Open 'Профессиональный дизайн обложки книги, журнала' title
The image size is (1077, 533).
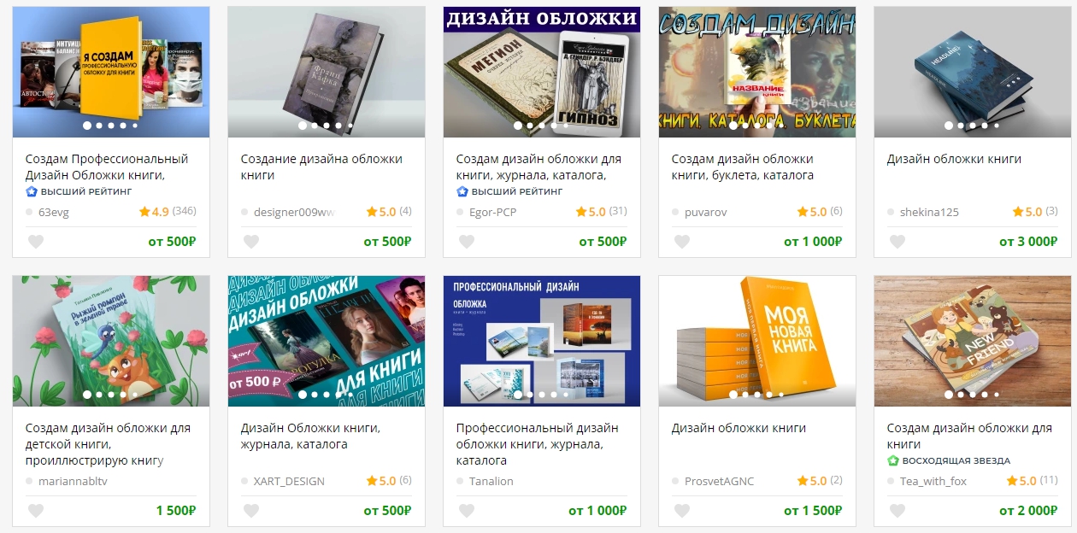pos(537,444)
